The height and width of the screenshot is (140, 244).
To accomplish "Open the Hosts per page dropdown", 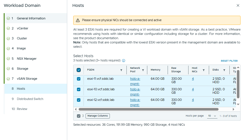I will (x=212, y=116).
